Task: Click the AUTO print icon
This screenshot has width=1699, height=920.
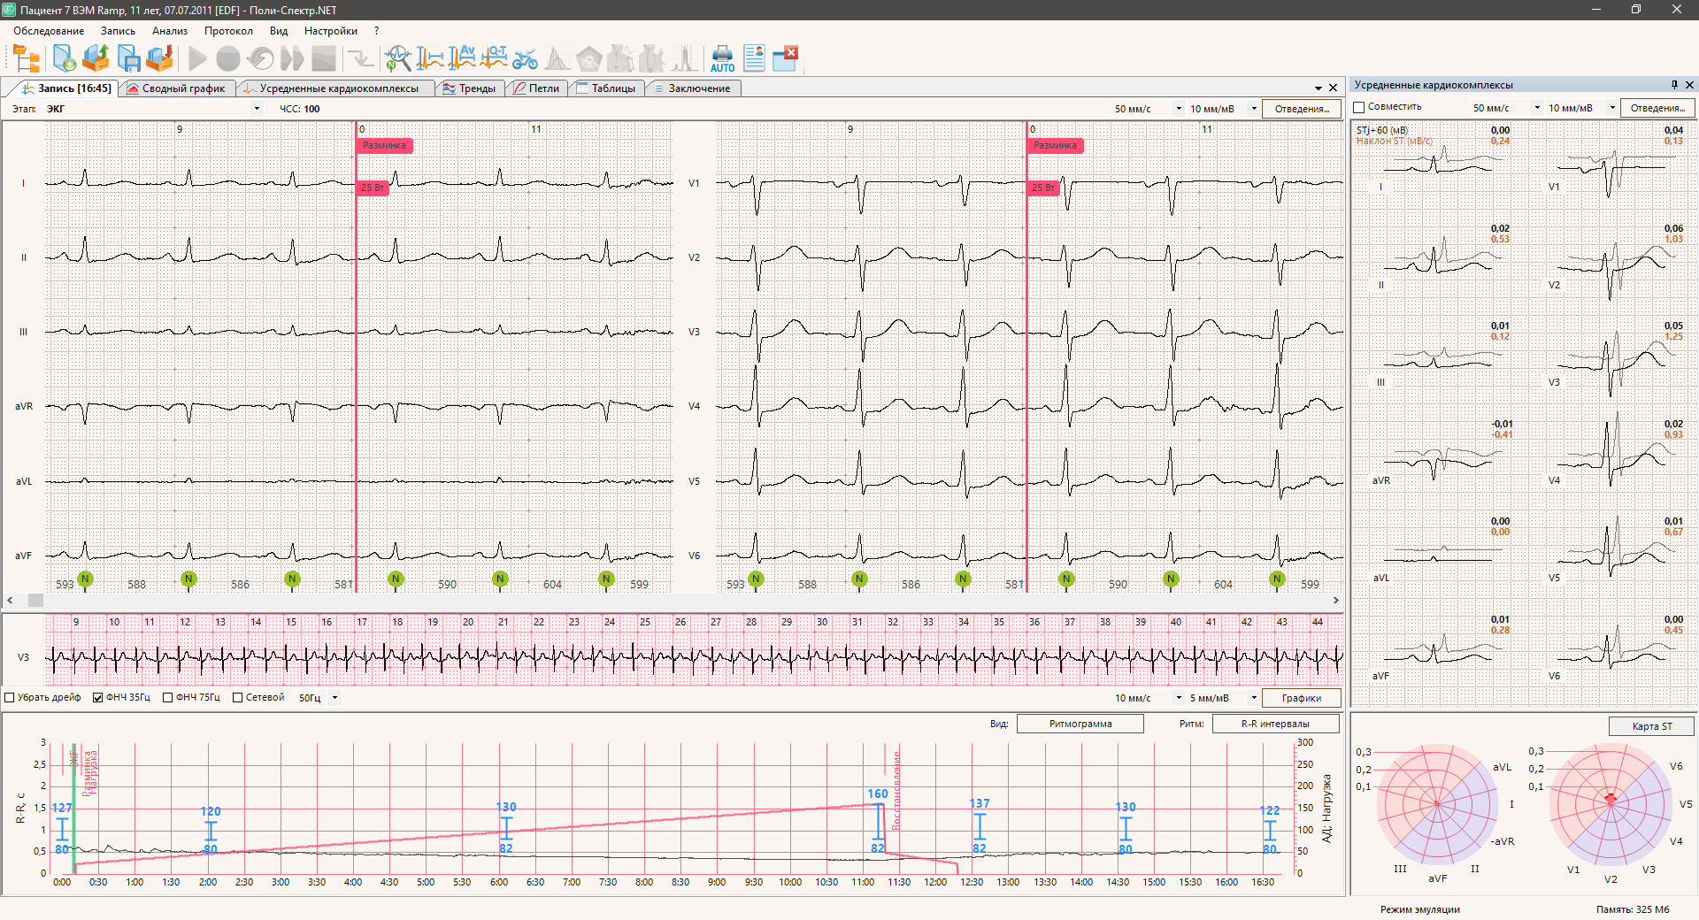Action: (x=722, y=58)
